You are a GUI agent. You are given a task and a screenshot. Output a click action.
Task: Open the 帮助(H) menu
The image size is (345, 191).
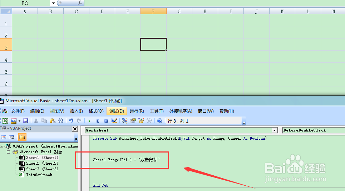[x=227, y=111]
